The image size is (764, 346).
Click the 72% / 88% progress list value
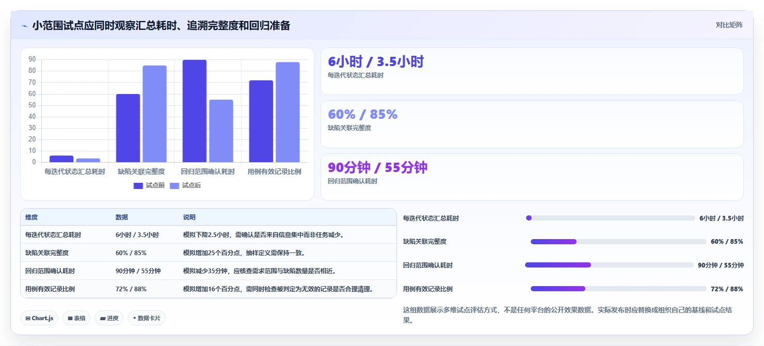click(x=727, y=289)
